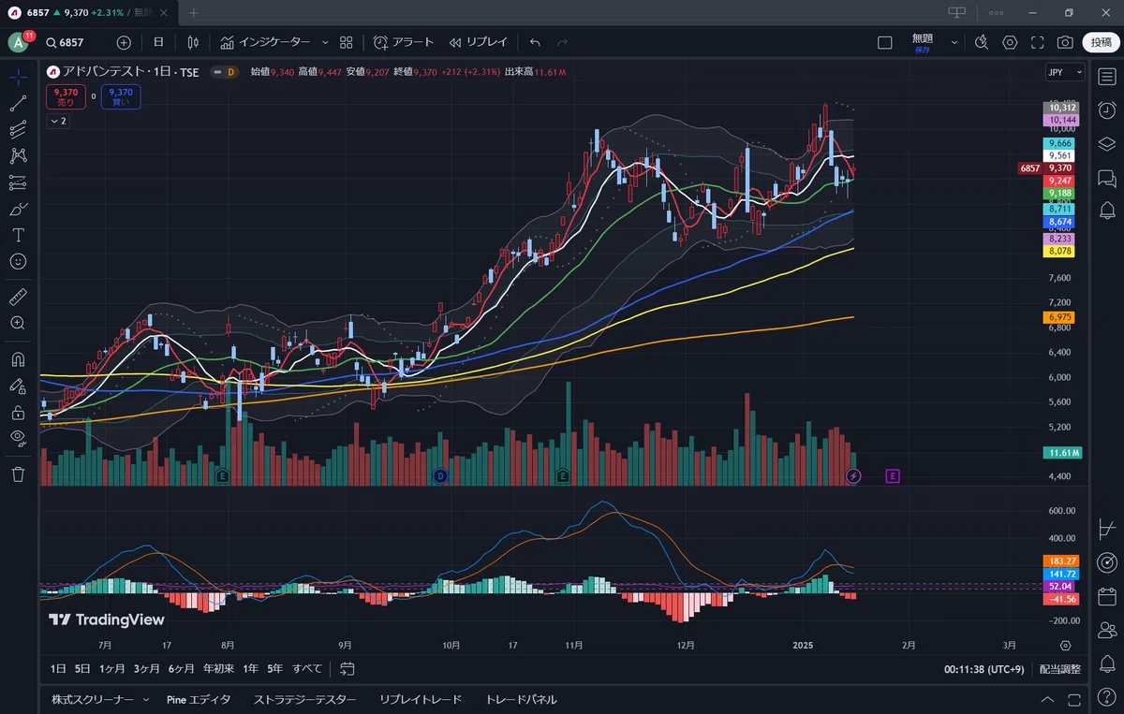The image size is (1124, 714).
Task: Open the time zone 00:11:38 (UTC+9) menu
Action: (983, 669)
